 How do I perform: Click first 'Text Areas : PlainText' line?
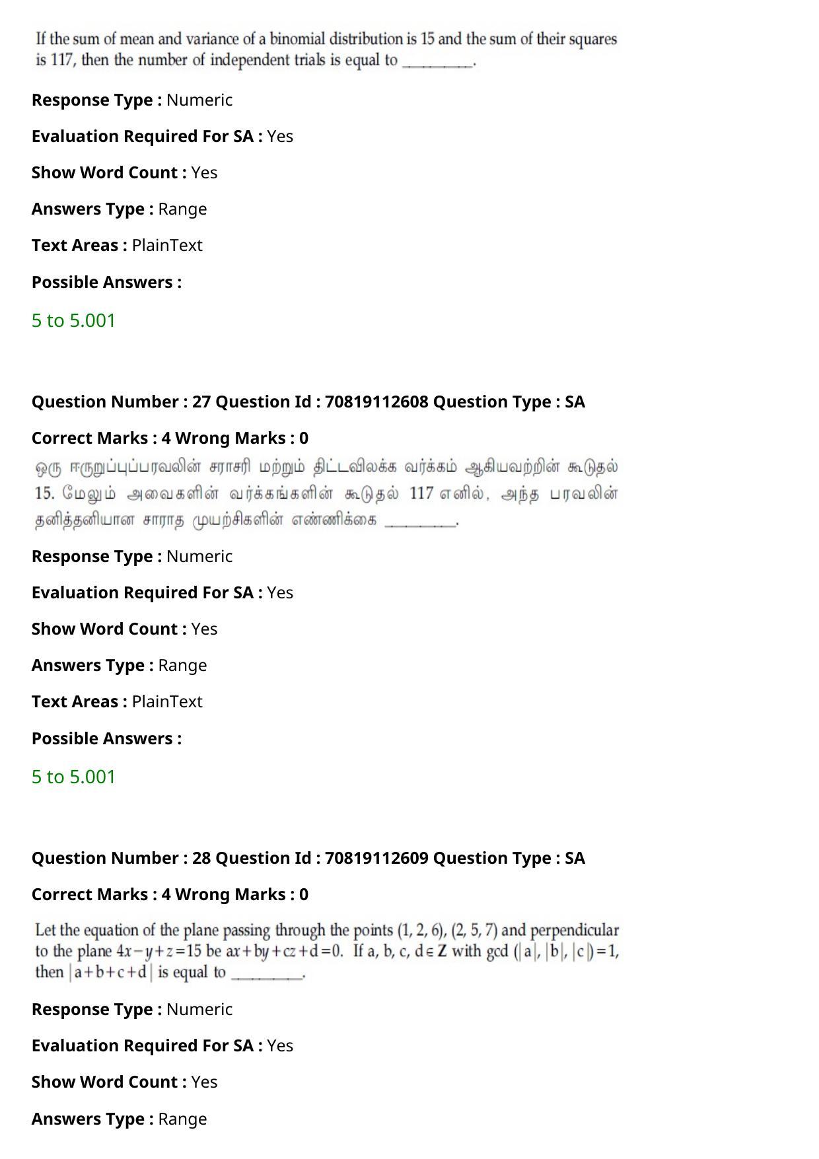point(117,245)
